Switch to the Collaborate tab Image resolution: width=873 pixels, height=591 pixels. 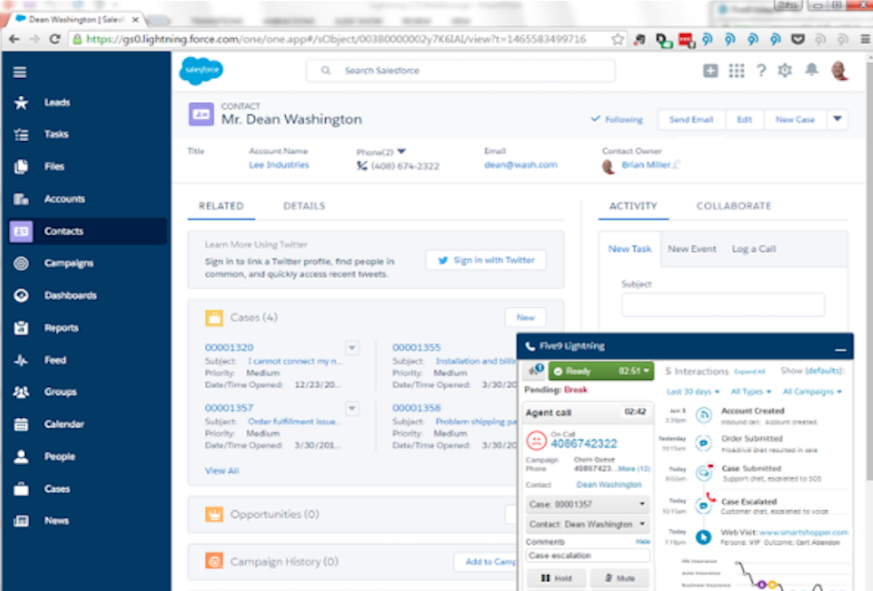(x=734, y=206)
